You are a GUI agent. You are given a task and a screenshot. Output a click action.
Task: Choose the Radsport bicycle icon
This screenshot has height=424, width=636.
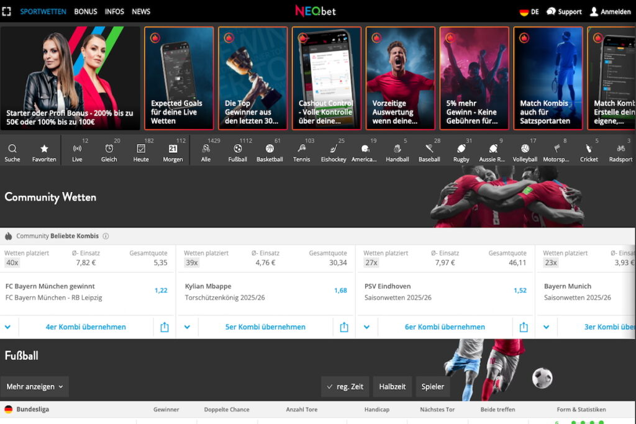(620, 149)
